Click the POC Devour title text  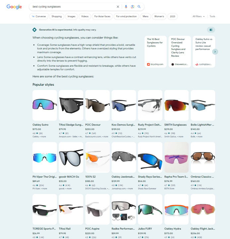point(93,125)
